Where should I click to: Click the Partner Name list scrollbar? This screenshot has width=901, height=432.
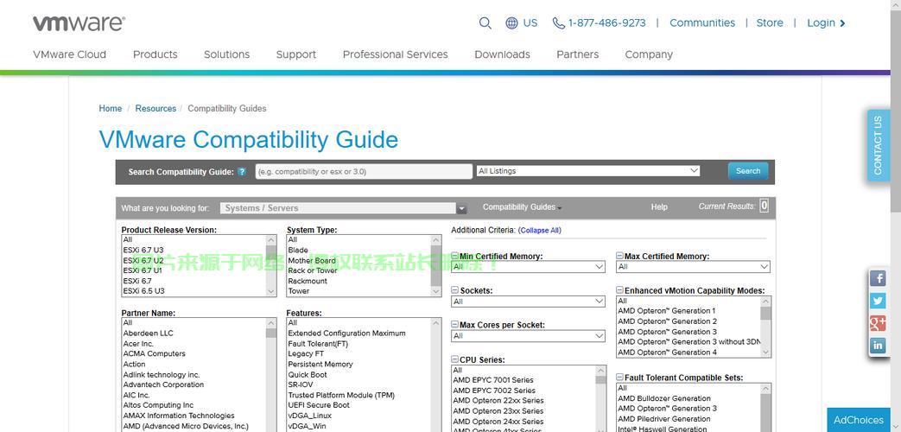(271, 375)
